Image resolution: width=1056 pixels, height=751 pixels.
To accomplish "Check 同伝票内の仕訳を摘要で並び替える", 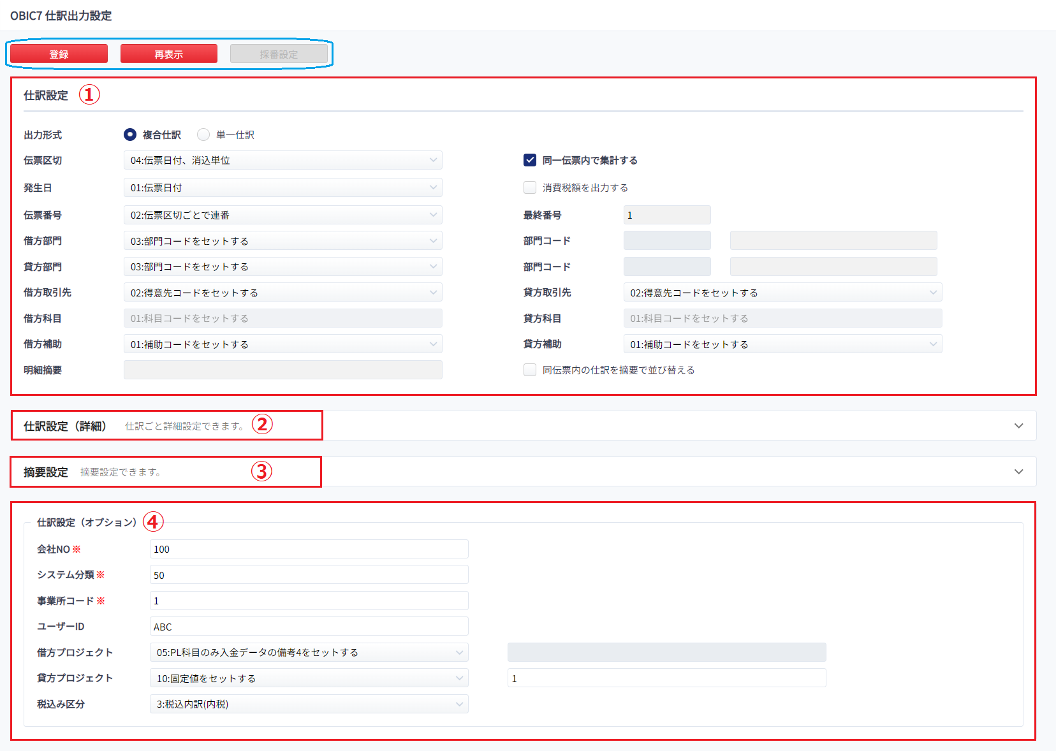I will coord(529,370).
